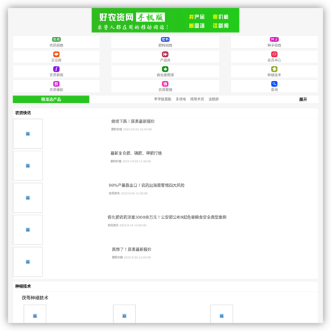This screenshot has height=331, width=331.
Task: Open the 企业库 orange icon
Action: 56,54
